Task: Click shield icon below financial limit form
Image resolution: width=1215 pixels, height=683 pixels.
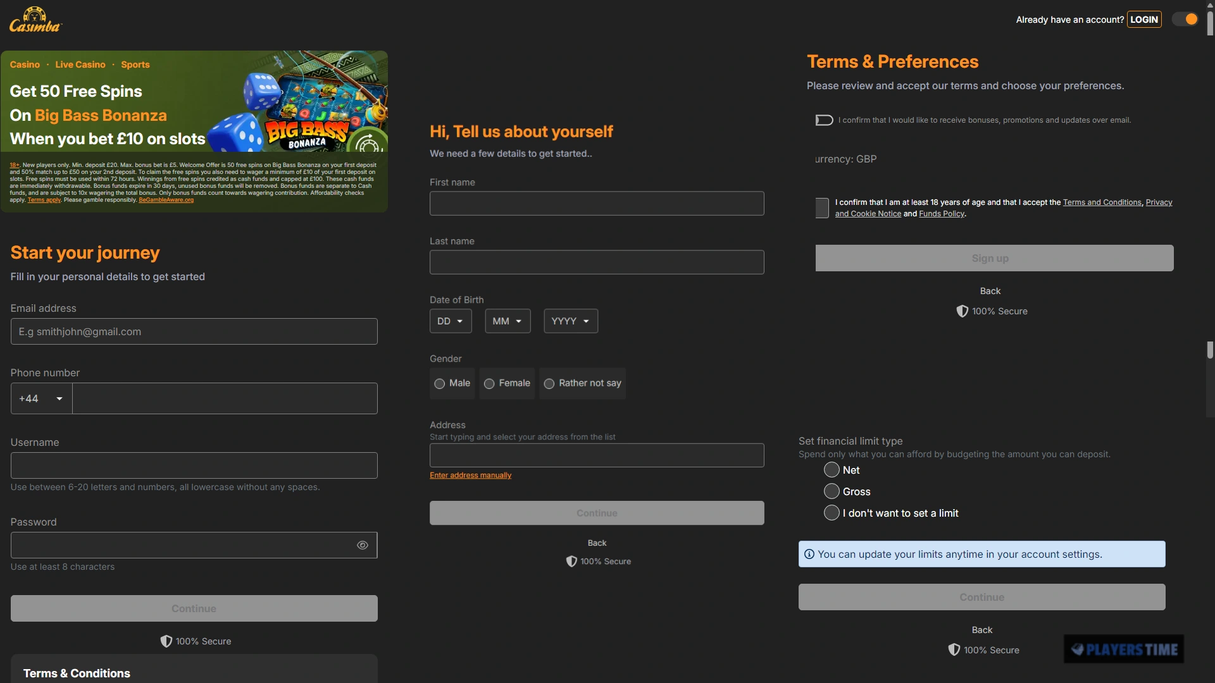Action: (954, 650)
